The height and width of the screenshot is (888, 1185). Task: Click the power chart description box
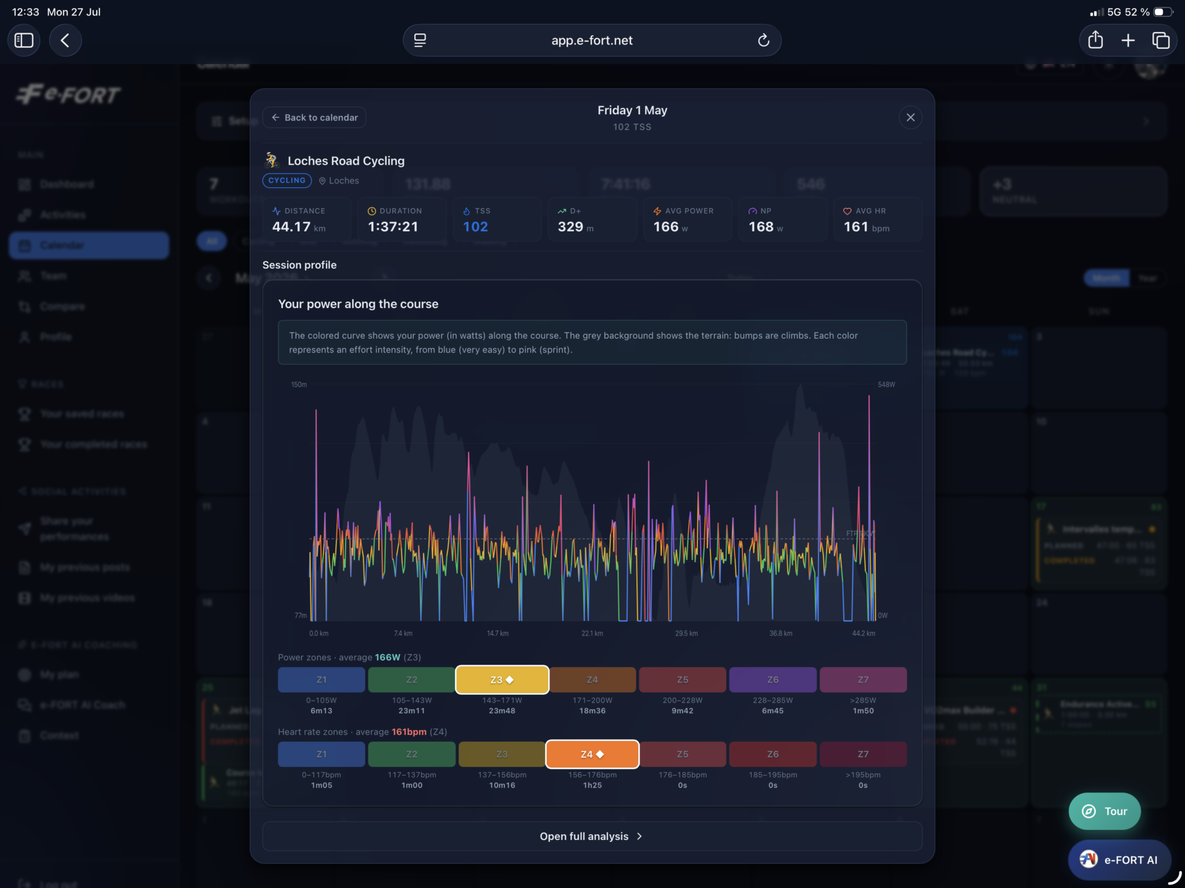point(592,342)
